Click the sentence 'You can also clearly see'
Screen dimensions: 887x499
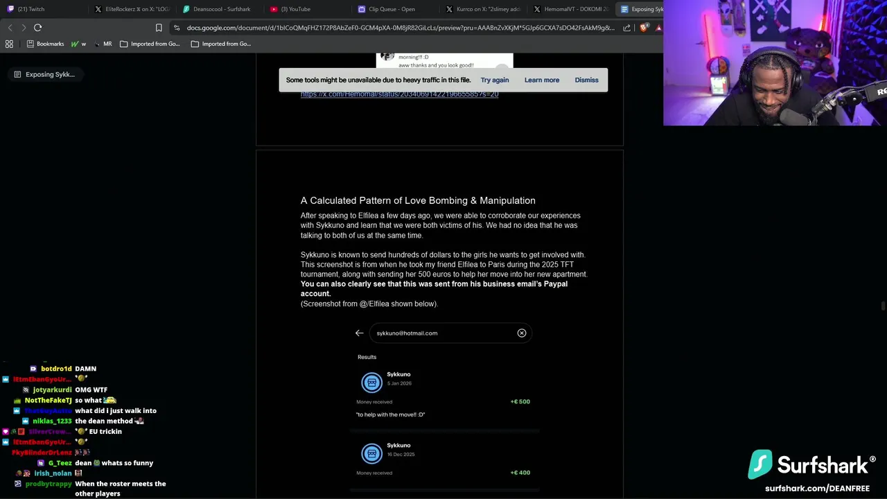[434, 289]
